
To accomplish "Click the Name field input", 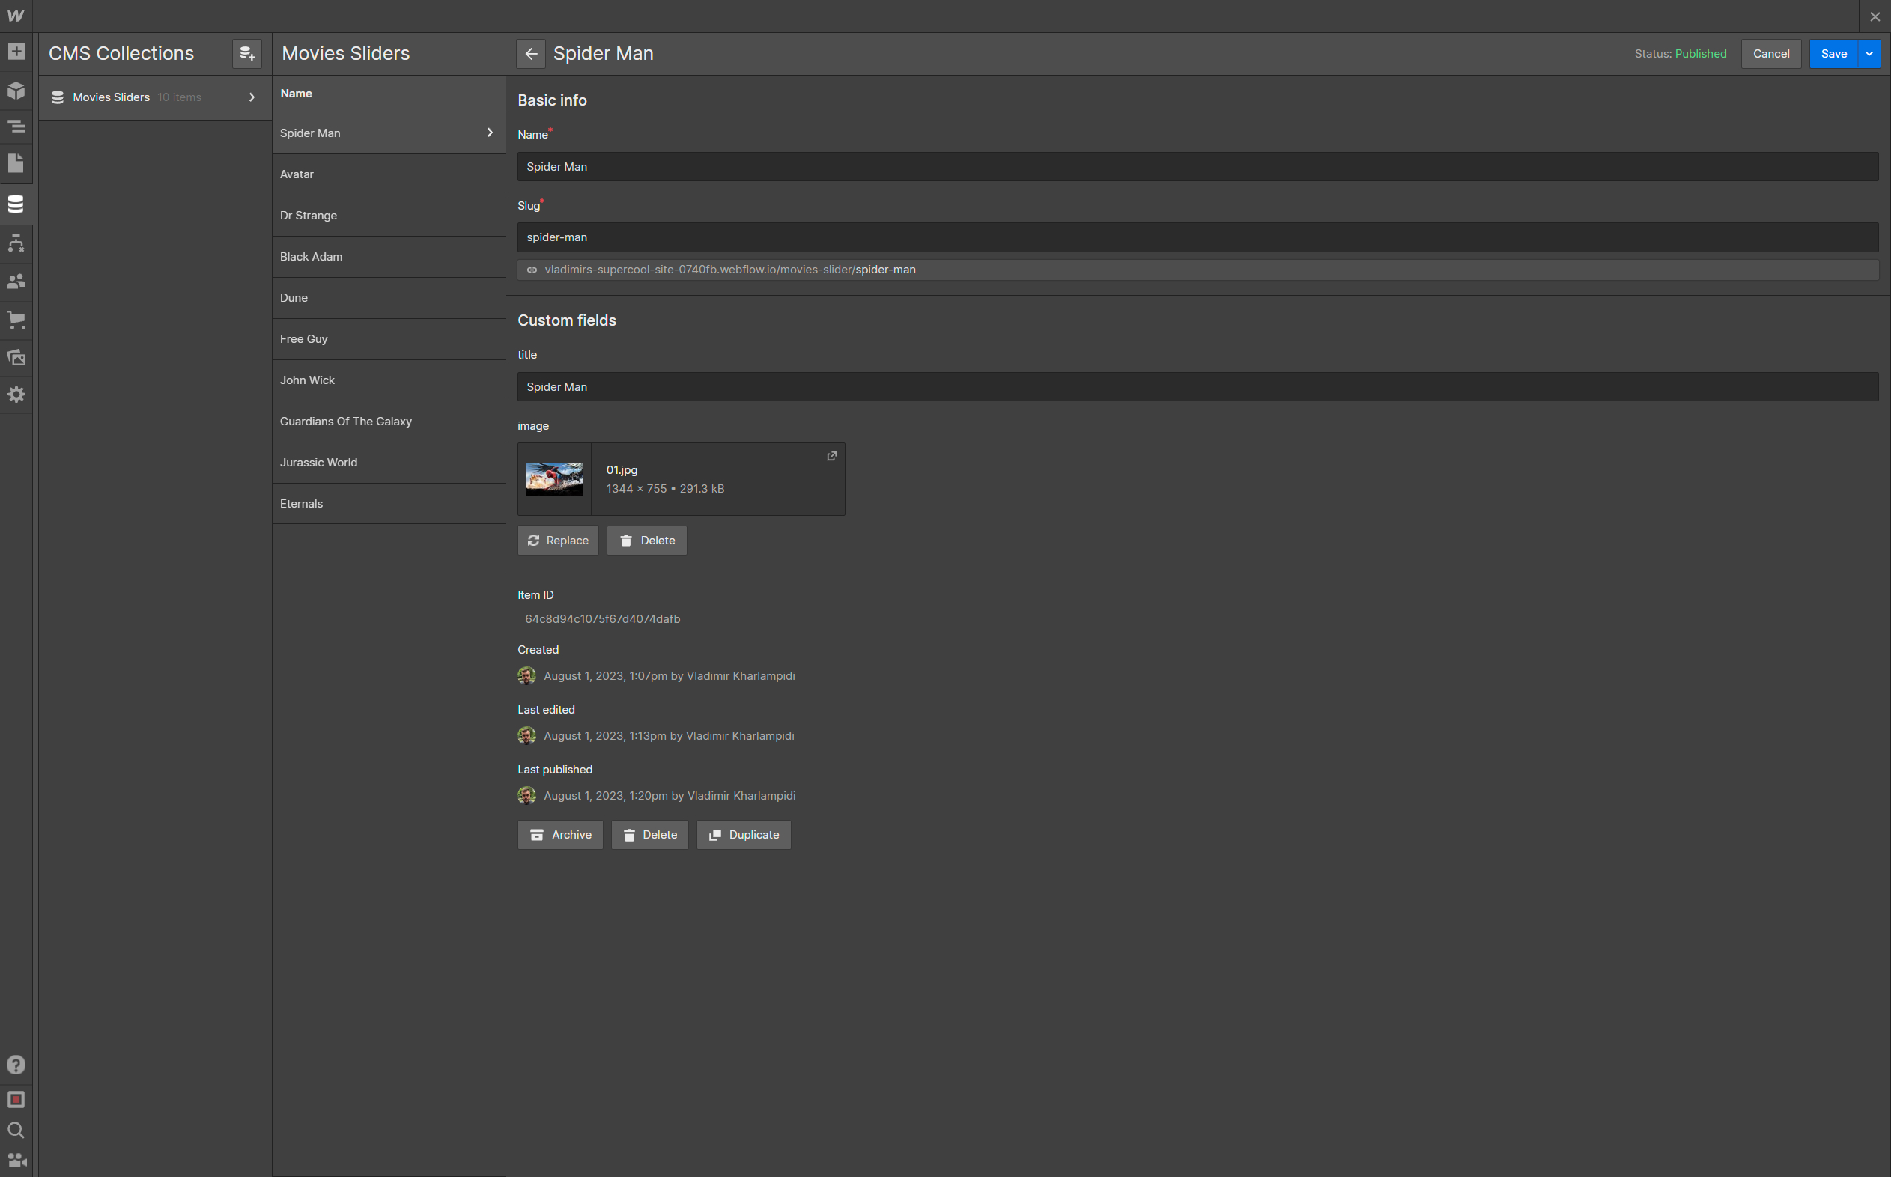I will pyautogui.click(x=1198, y=166).
